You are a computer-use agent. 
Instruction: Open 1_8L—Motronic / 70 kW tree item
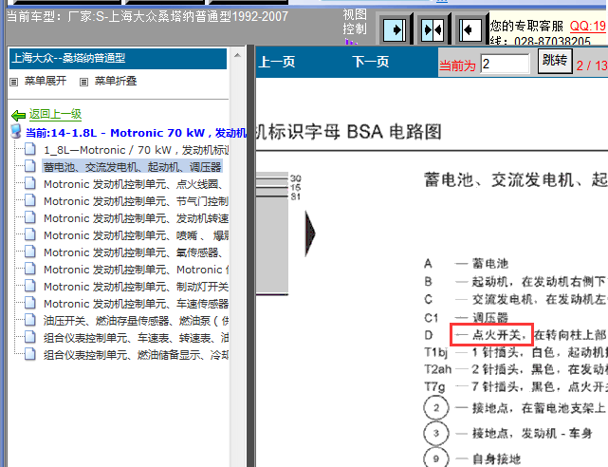coord(136,150)
